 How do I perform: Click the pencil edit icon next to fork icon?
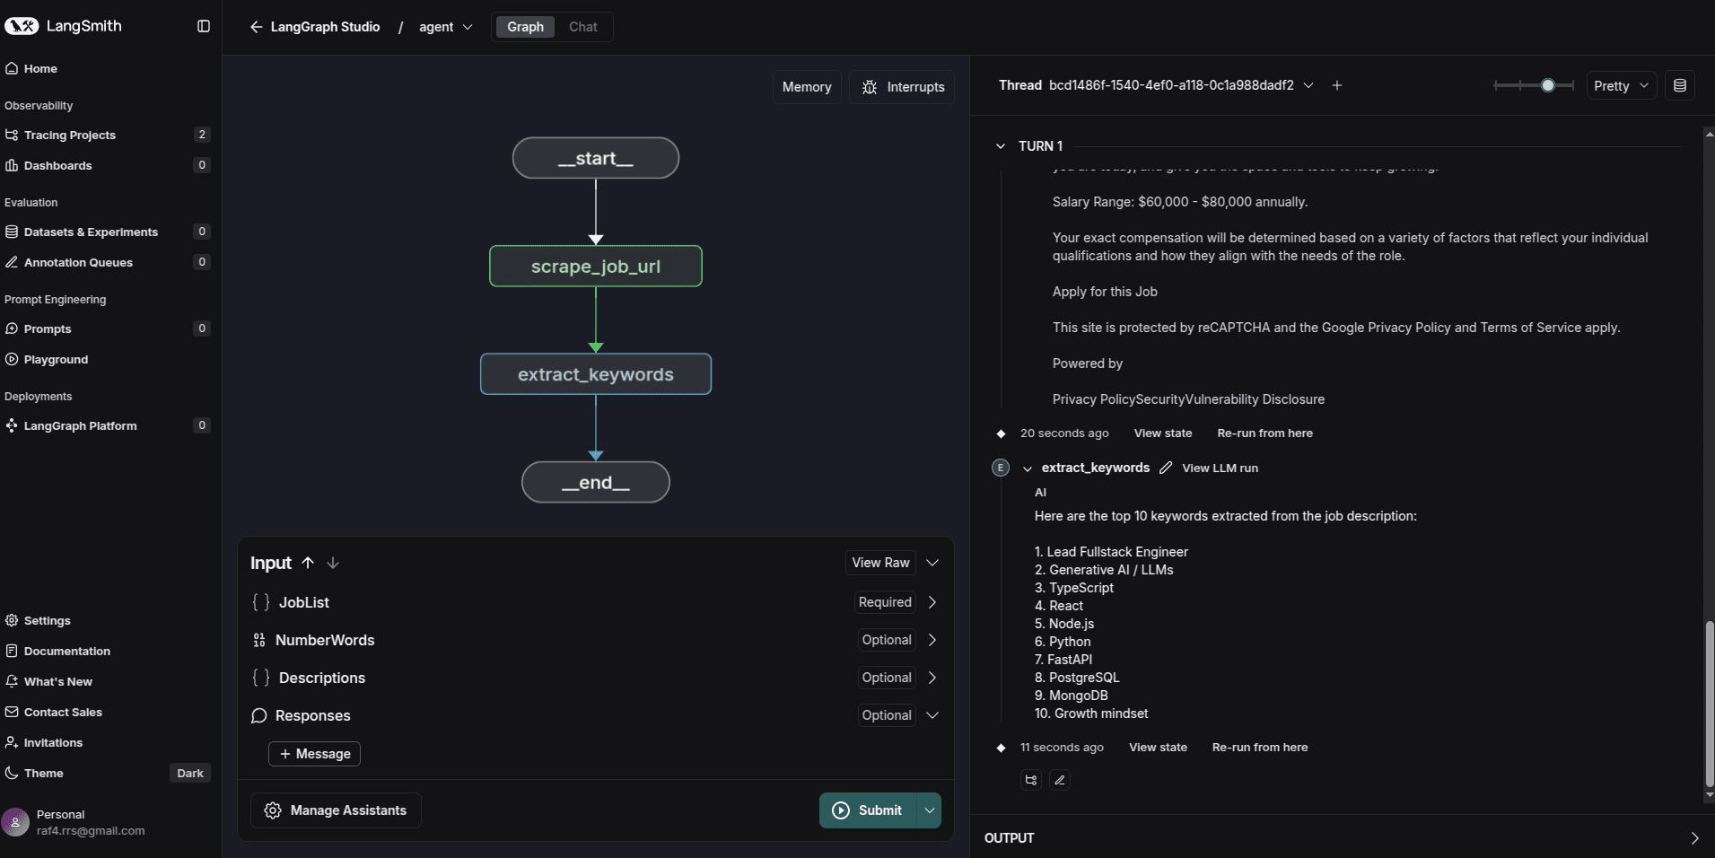click(x=1059, y=780)
